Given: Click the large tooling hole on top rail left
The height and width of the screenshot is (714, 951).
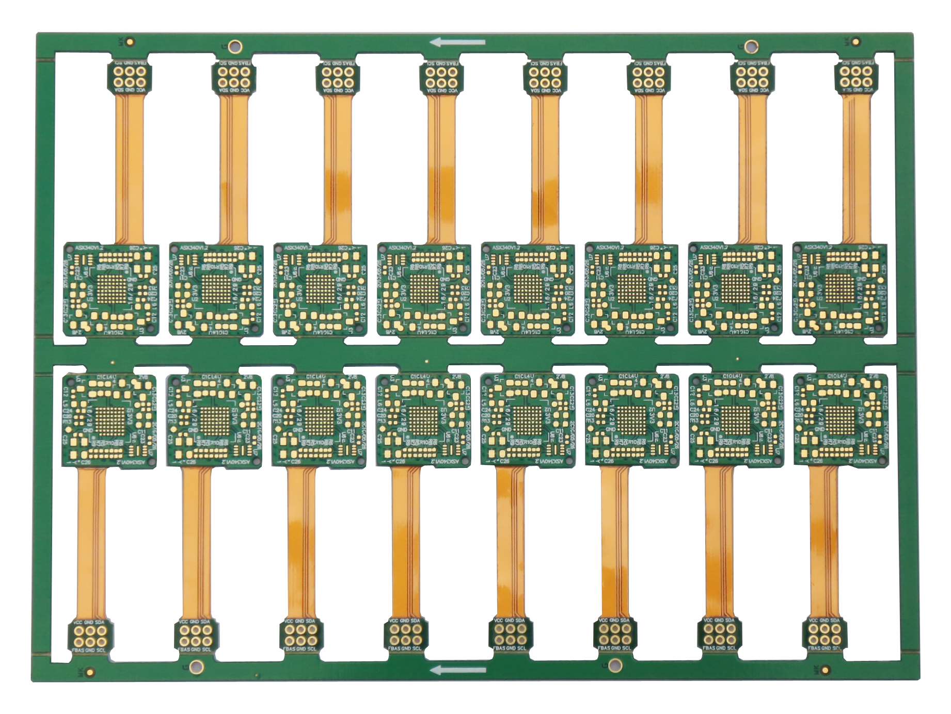Looking at the screenshot, I should pyautogui.click(x=235, y=46).
